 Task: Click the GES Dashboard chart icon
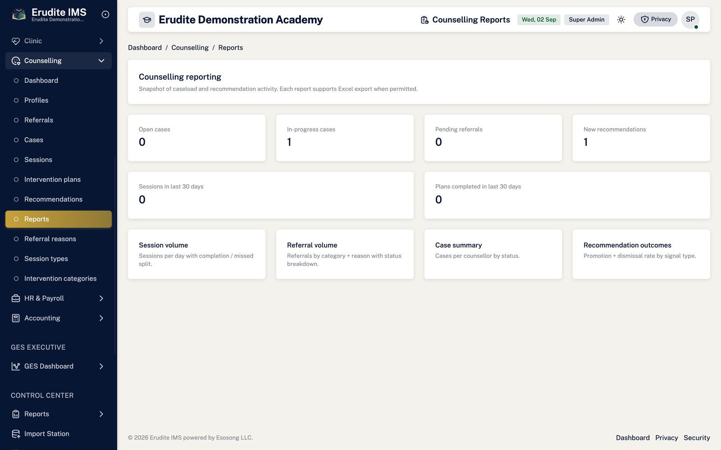[x=16, y=366]
